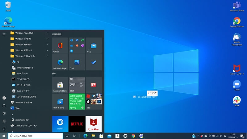Viewport: 247px width, 139px height.
Task: Click the muted volume icon in system tray
Action: (221, 136)
